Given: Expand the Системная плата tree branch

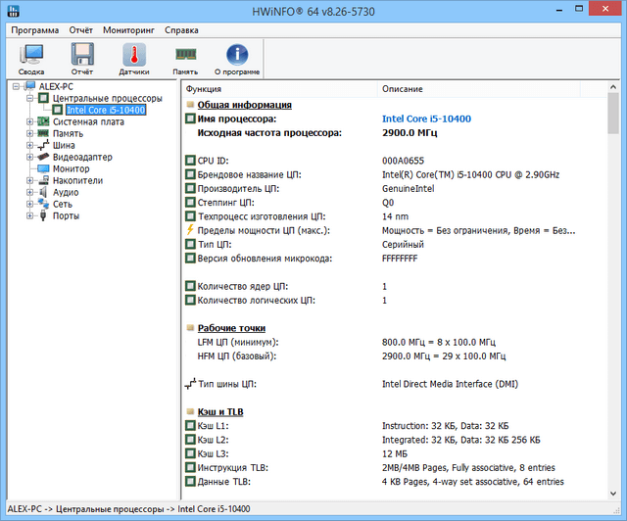Looking at the screenshot, I should (x=30, y=121).
